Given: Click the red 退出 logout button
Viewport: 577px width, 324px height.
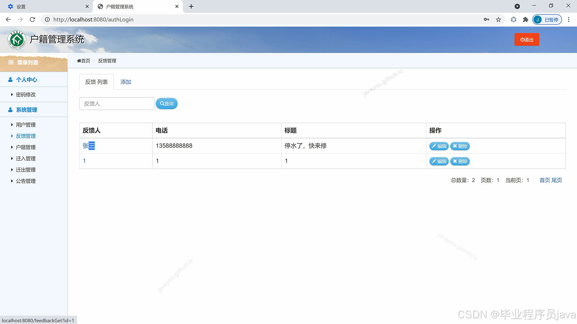Looking at the screenshot, I should tap(527, 40).
